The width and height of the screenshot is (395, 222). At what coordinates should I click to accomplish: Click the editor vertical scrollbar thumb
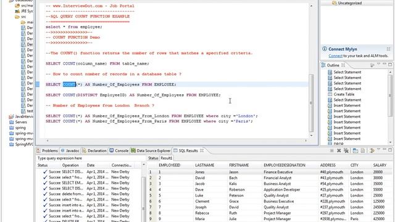[x=311, y=103]
